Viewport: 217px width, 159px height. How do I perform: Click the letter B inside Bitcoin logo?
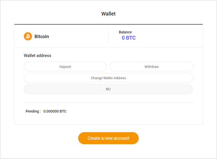coord(28,37)
